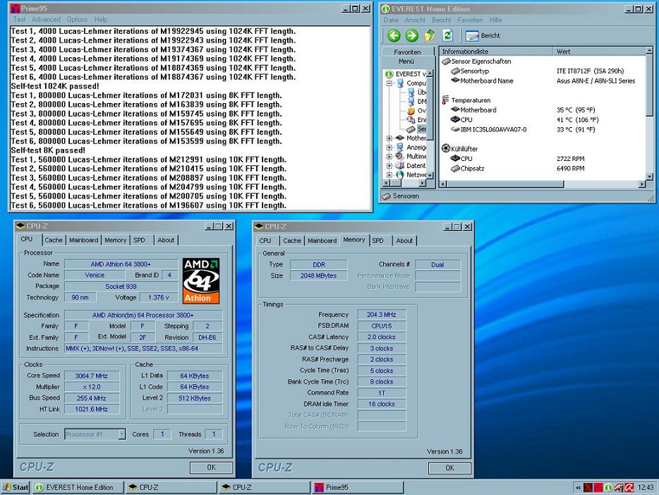Open red Avira umbrella tray icon
Viewport: 659px width, 495px height.
[629, 488]
